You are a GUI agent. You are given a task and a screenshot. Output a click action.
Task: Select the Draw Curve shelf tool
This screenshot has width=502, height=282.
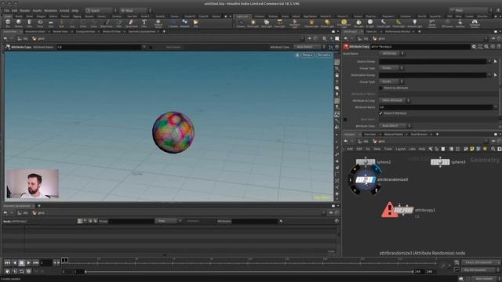point(107,23)
